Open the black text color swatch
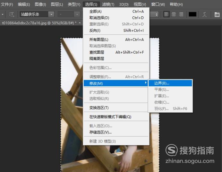The height and width of the screenshot is (172, 222). point(192,14)
